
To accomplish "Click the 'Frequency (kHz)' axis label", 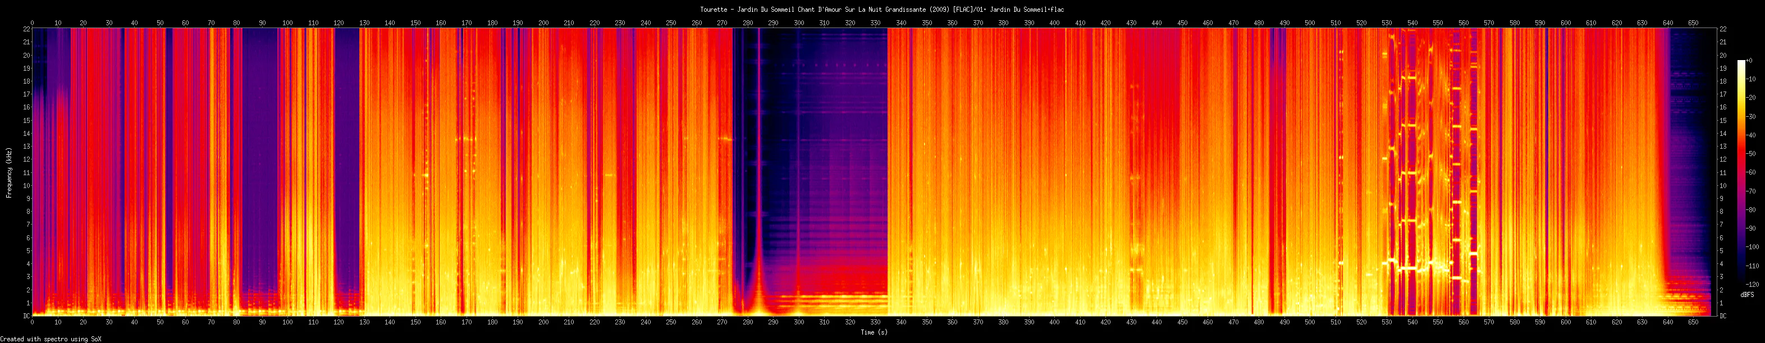I will [x=9, y=172].
